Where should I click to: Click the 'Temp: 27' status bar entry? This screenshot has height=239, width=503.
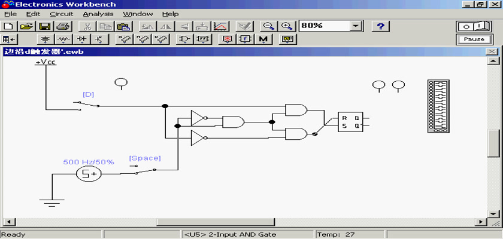(337, 235)
